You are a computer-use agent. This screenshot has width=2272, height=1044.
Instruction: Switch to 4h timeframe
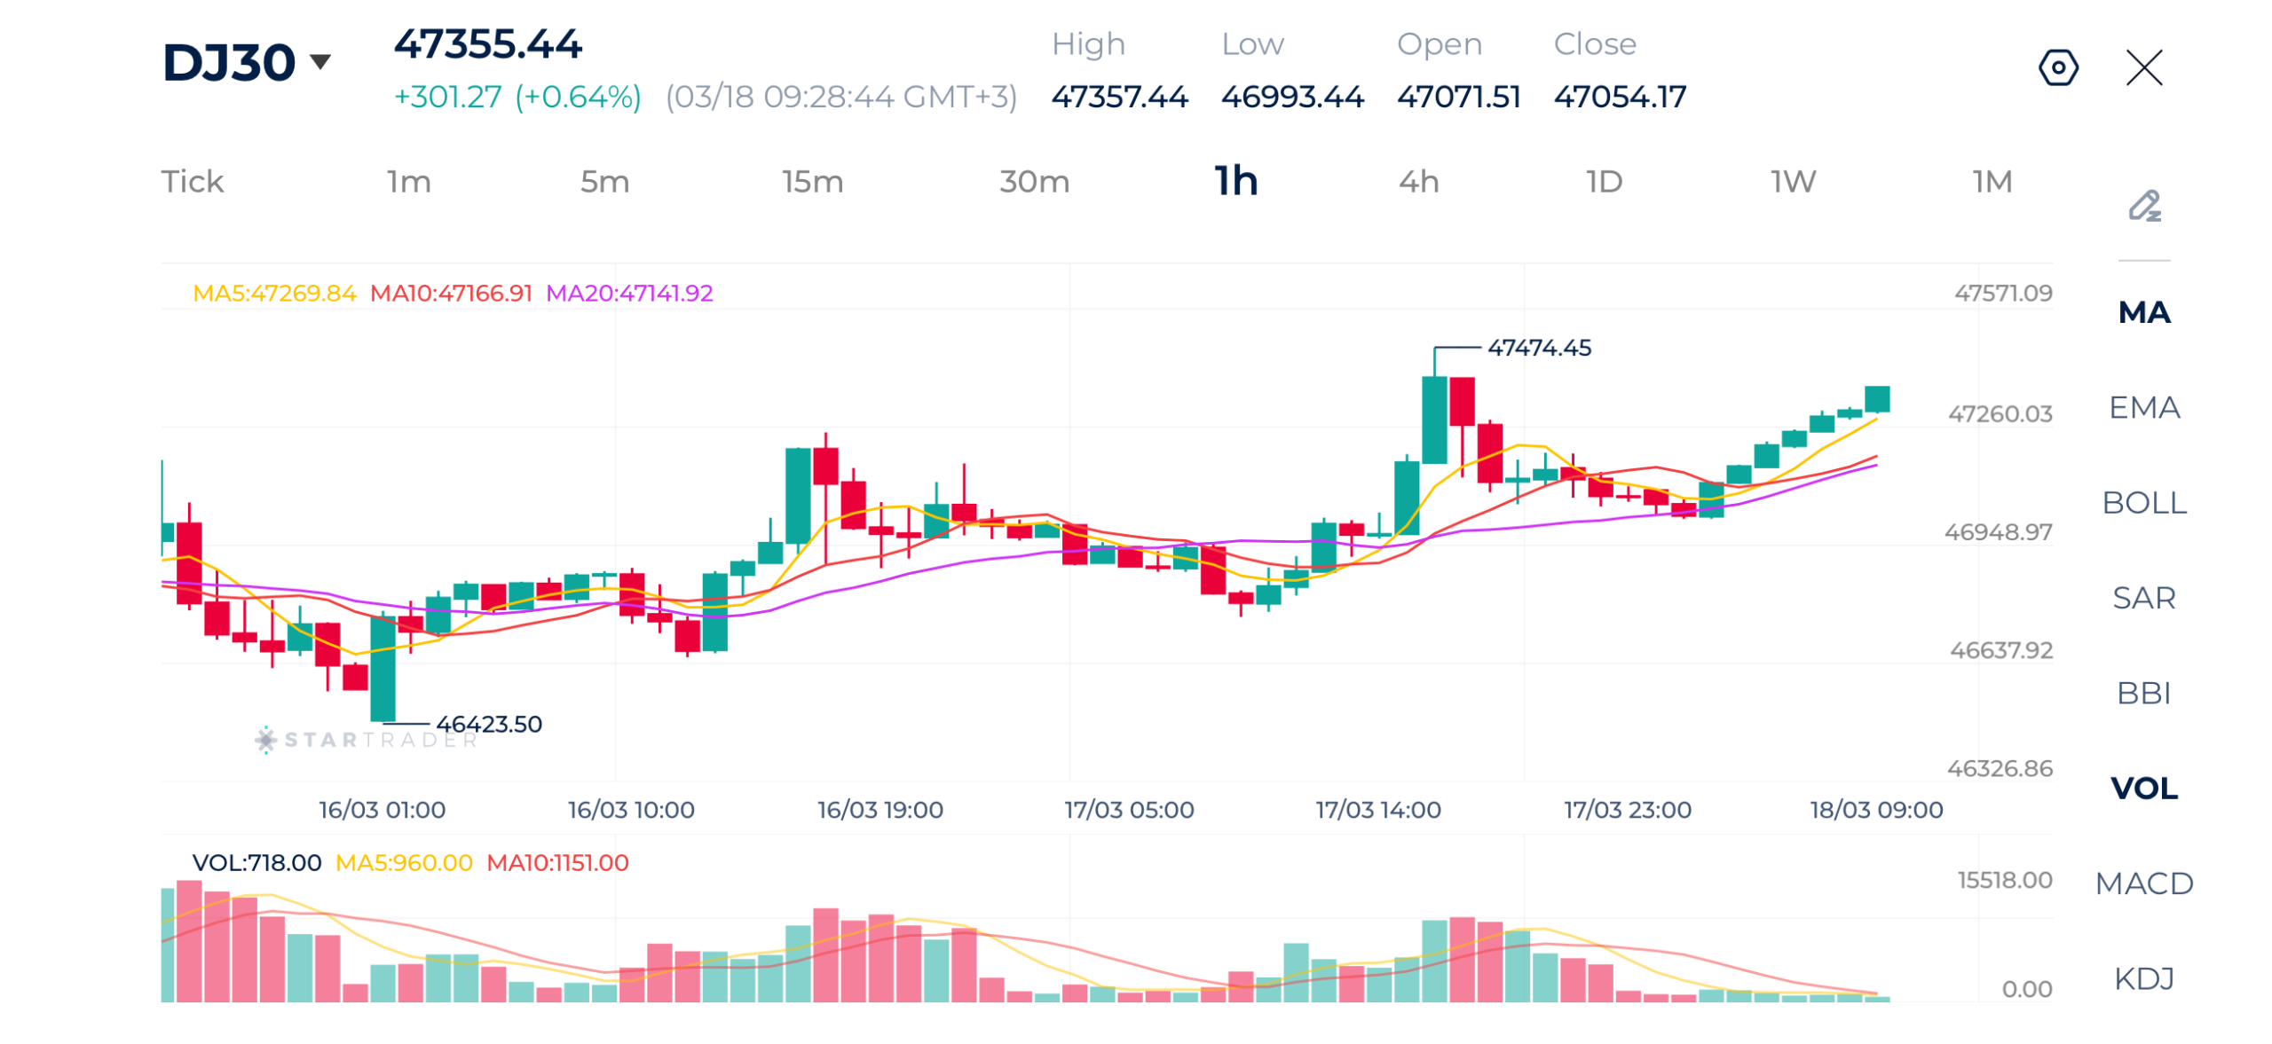pyautogui.click(x=1418, y=182)
